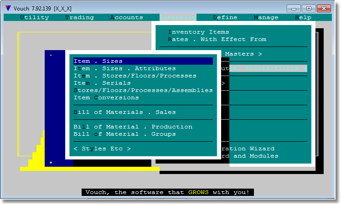Open the Accounts menu

[127, 17]
